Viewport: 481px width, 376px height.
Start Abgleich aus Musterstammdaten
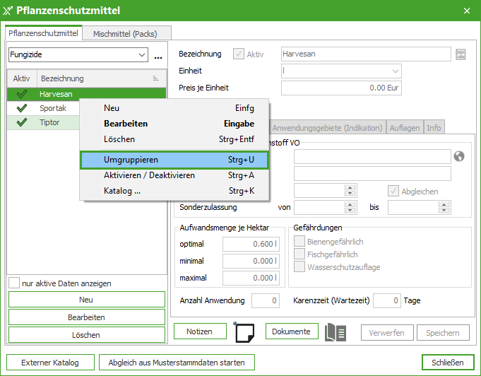(x=177, y=363)
